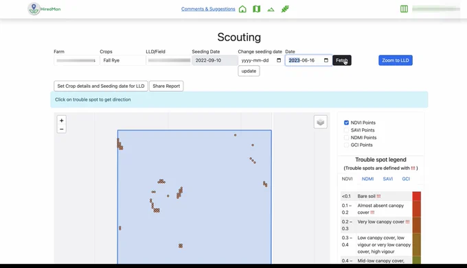This screenshot has width=467, height=268.
Task: Click the Zoom to LLD button
Action: [x=396, y=60]
